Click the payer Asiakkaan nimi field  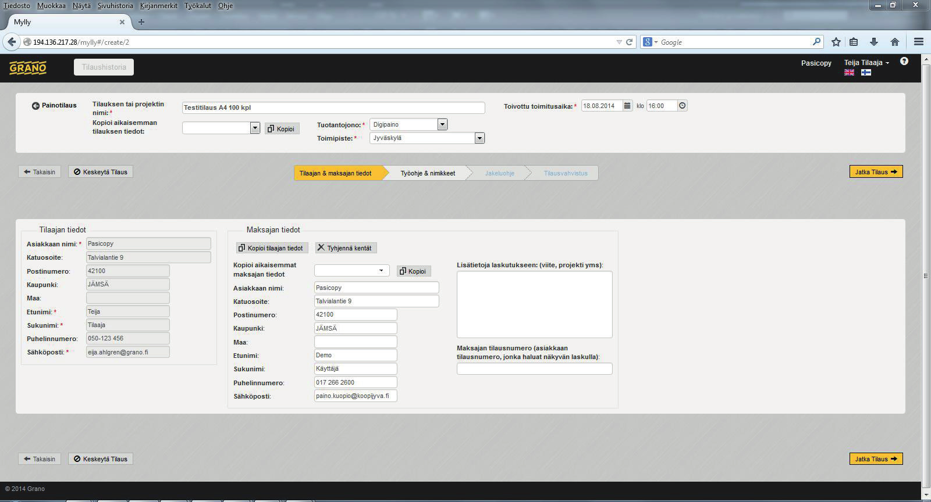point(376,288)
